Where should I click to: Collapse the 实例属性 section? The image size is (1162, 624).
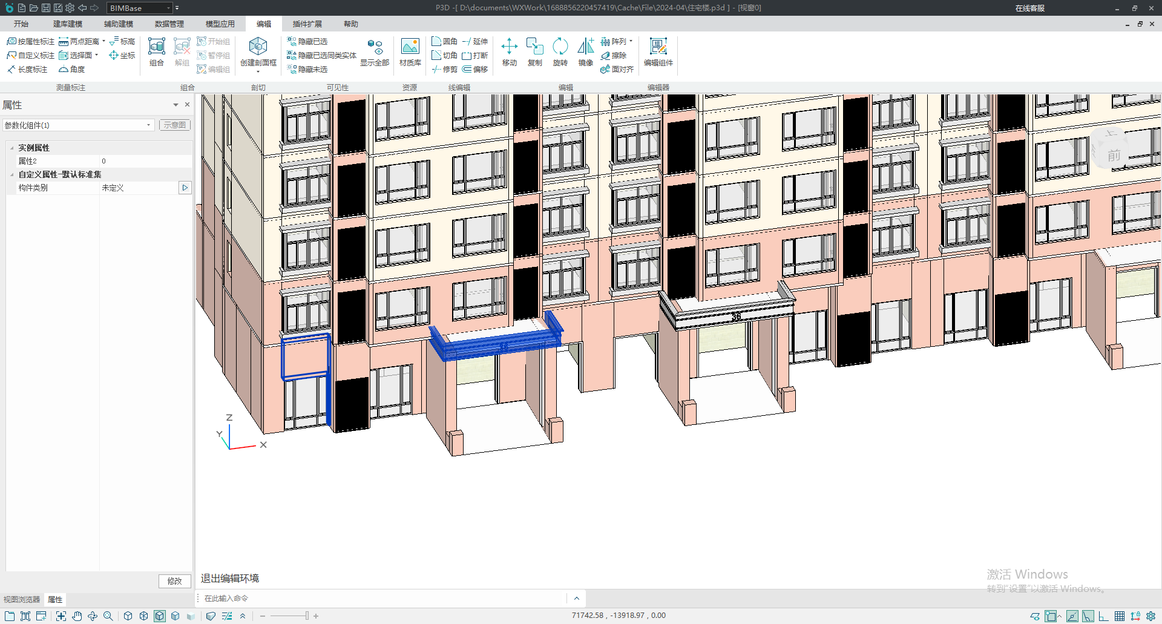point(12,148)
